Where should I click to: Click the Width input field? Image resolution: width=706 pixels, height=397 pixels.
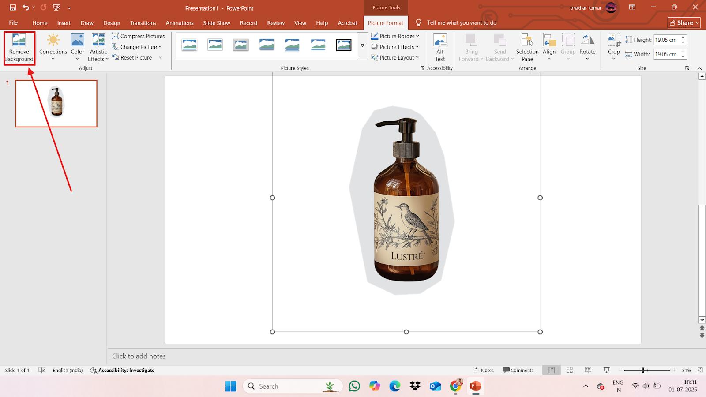(667, 54)
